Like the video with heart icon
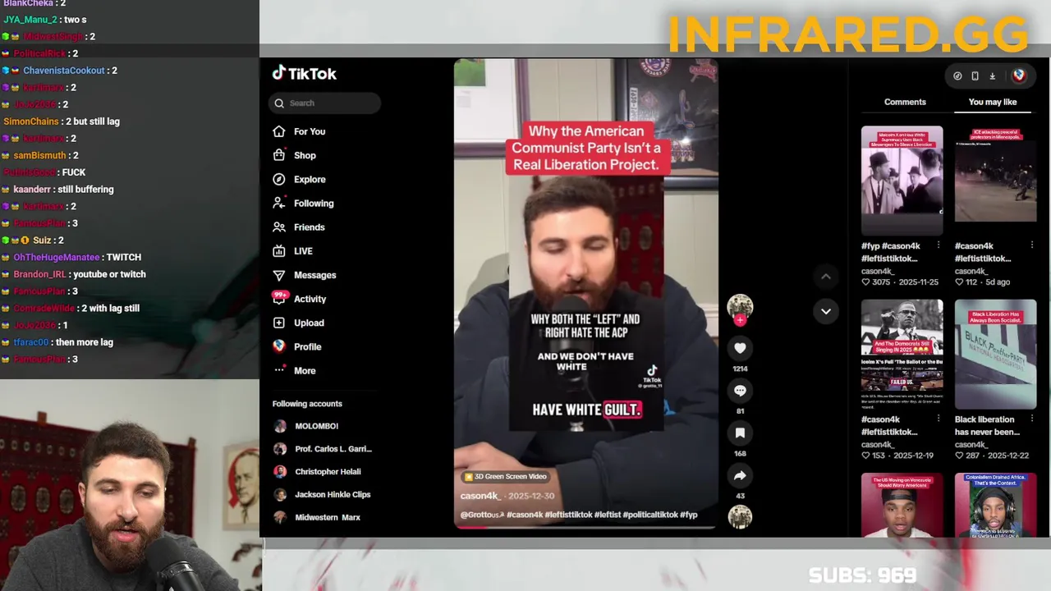1051x591 pixels. click(740, 348)
